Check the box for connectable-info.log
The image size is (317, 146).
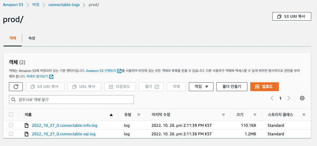[x=11, y=125]
